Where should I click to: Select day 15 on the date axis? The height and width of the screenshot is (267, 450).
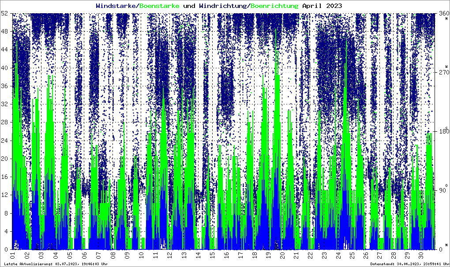pos(212,255)
